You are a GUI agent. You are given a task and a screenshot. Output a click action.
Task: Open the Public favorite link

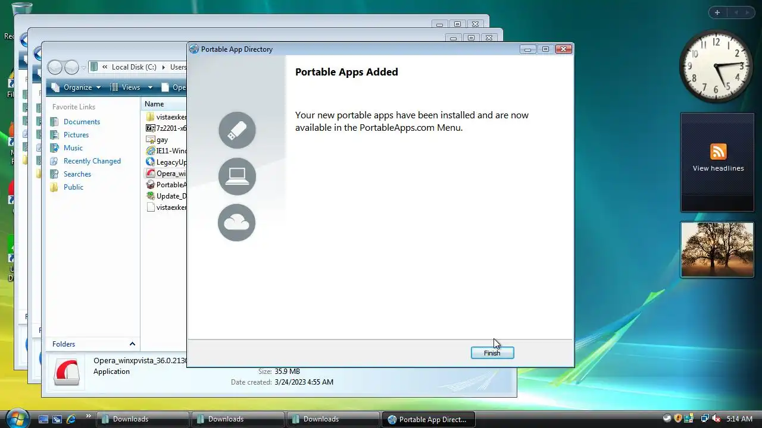(x=73, y=187)
